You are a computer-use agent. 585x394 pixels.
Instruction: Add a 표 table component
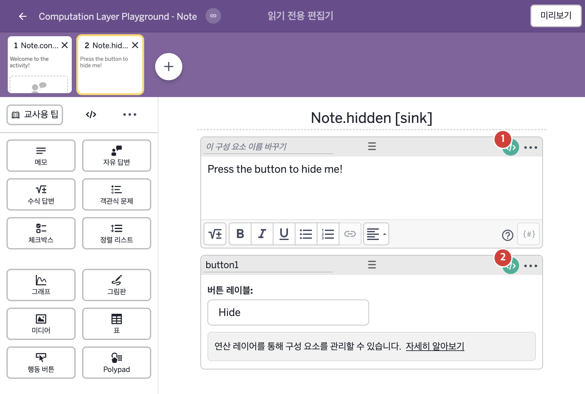(x=117, y=324)
